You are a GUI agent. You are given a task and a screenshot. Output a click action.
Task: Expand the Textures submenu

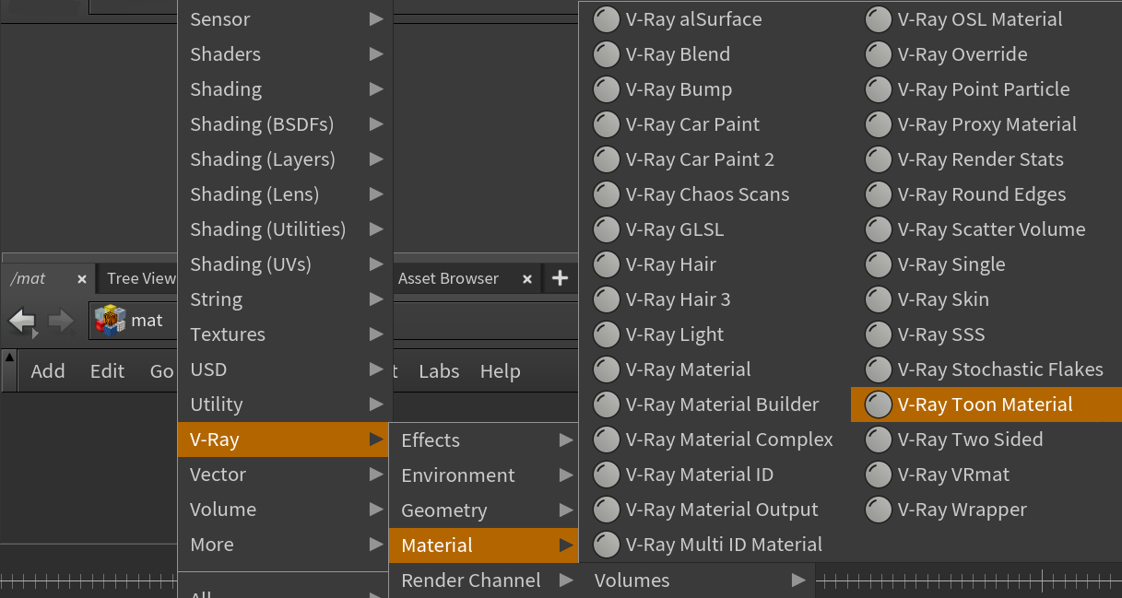click(x=285, y=334)
